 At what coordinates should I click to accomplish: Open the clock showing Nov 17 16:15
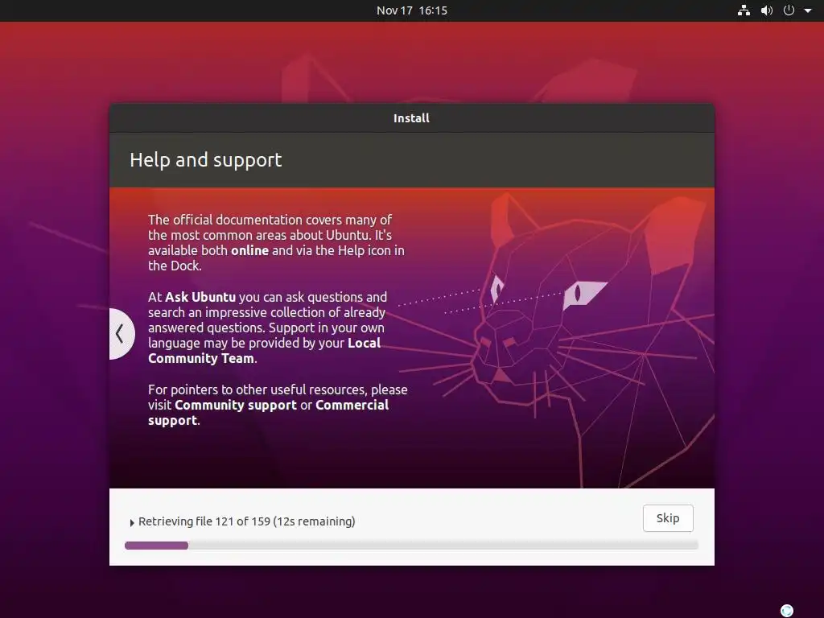pos(411,10)
